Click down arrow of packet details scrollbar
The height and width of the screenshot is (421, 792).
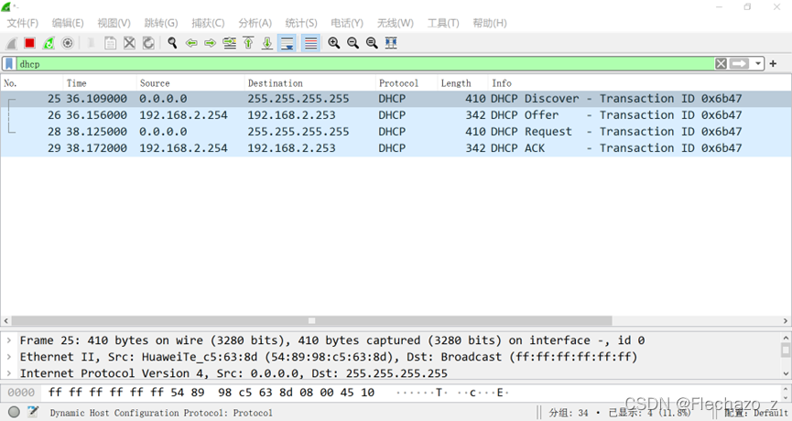[x=786, y=373]
